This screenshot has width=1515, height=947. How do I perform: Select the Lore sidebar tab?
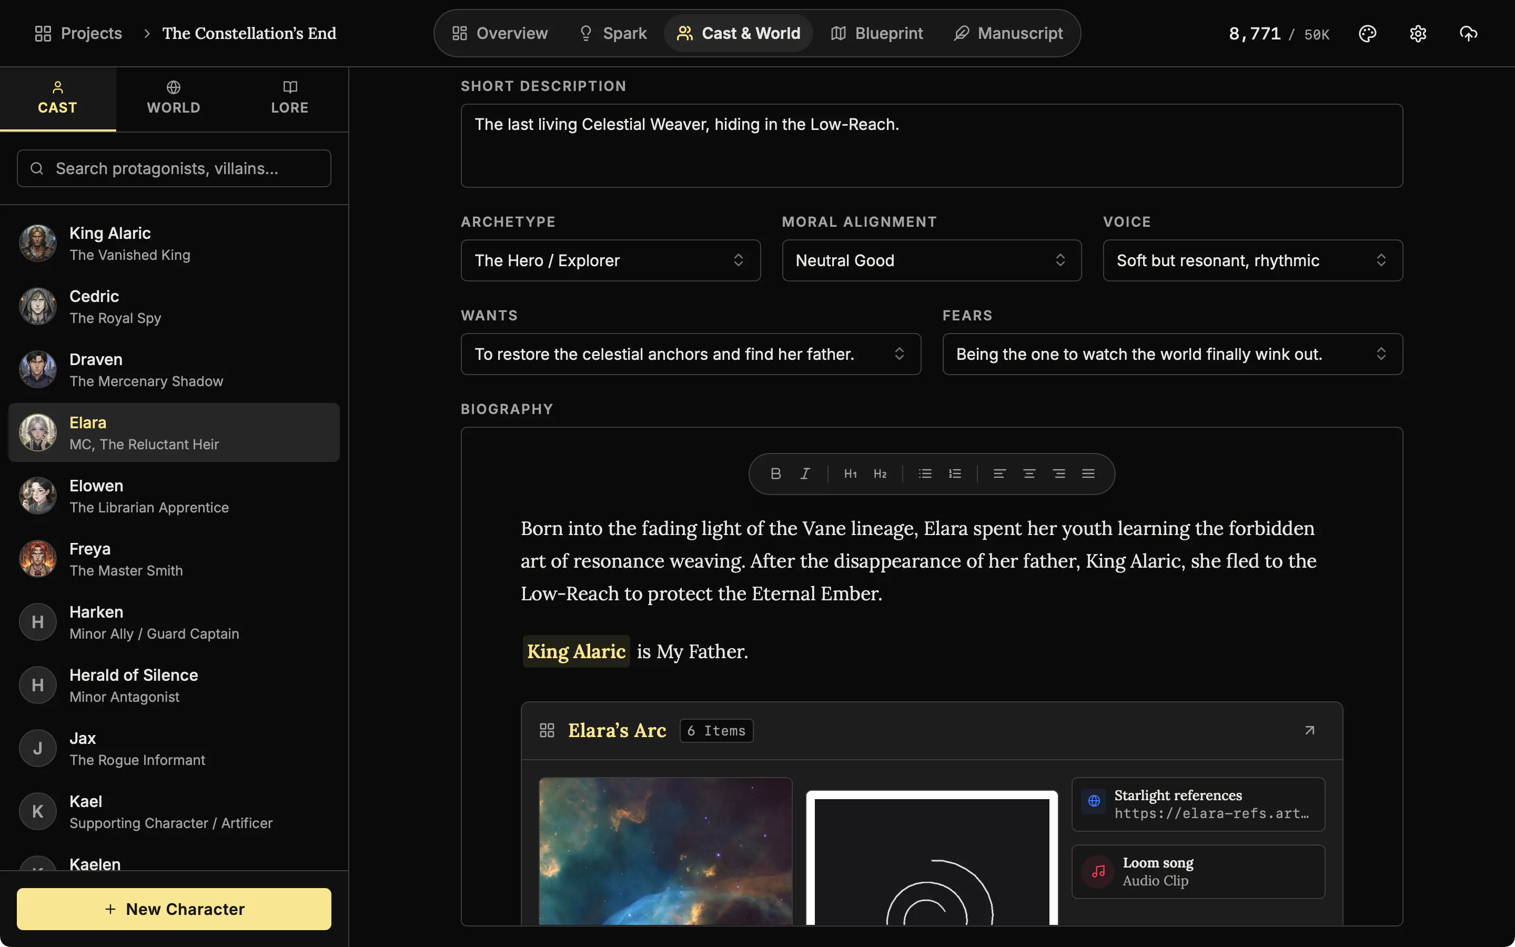coord(290,98)
